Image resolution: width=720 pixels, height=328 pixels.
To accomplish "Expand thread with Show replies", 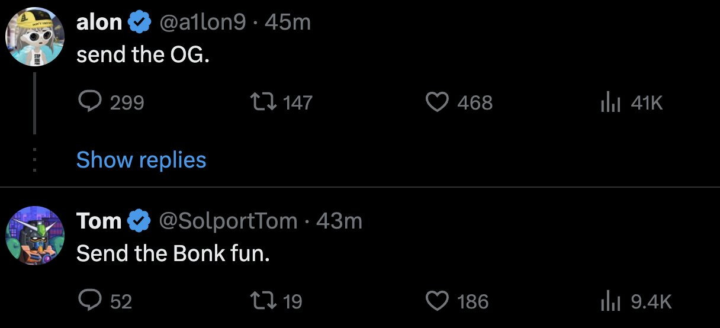I will point(141,160).
